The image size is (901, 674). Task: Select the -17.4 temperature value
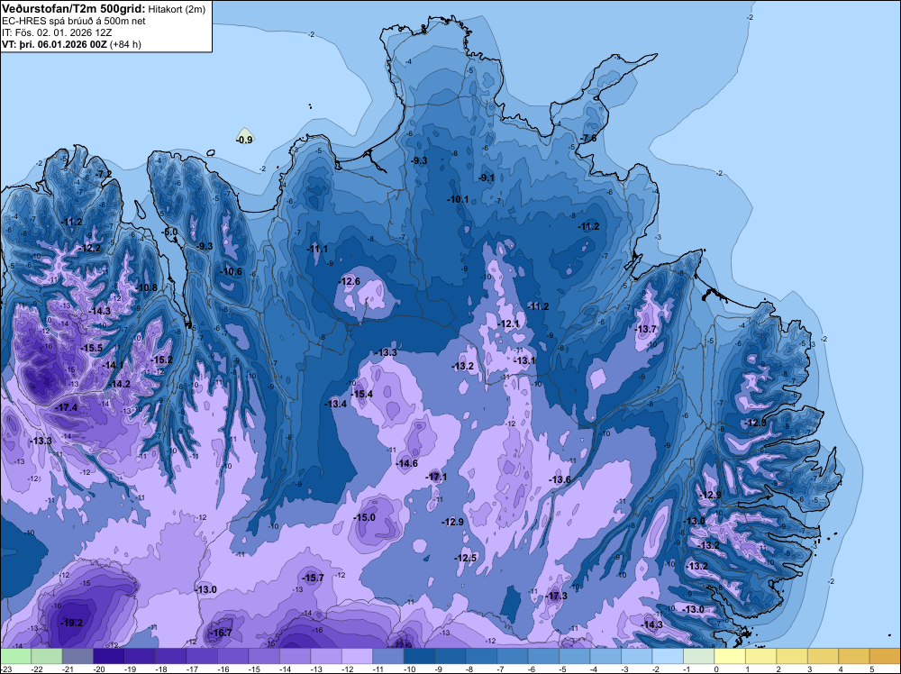point(67,407)
